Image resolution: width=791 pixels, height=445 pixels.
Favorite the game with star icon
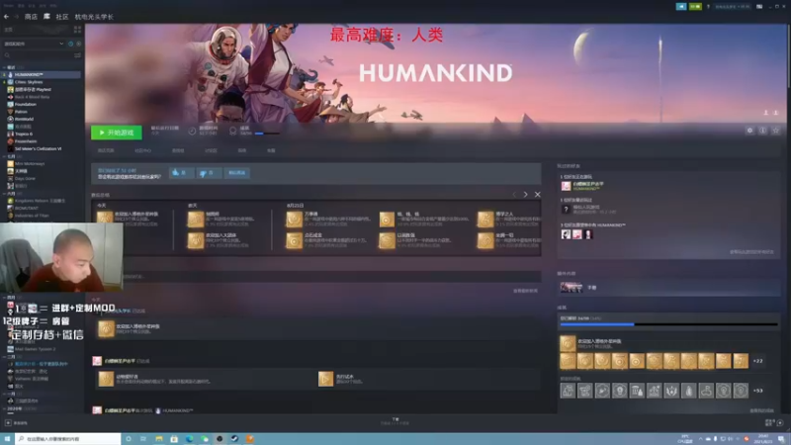point(776,131)
